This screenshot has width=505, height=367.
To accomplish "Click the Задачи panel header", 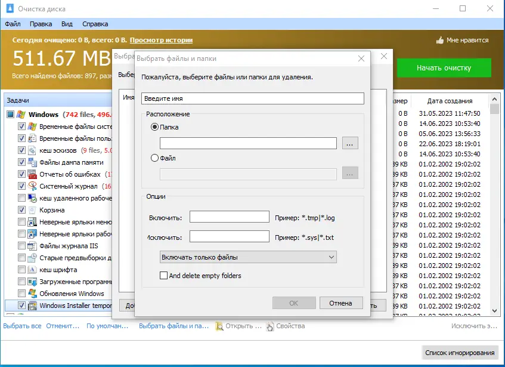I will (58, 100).
